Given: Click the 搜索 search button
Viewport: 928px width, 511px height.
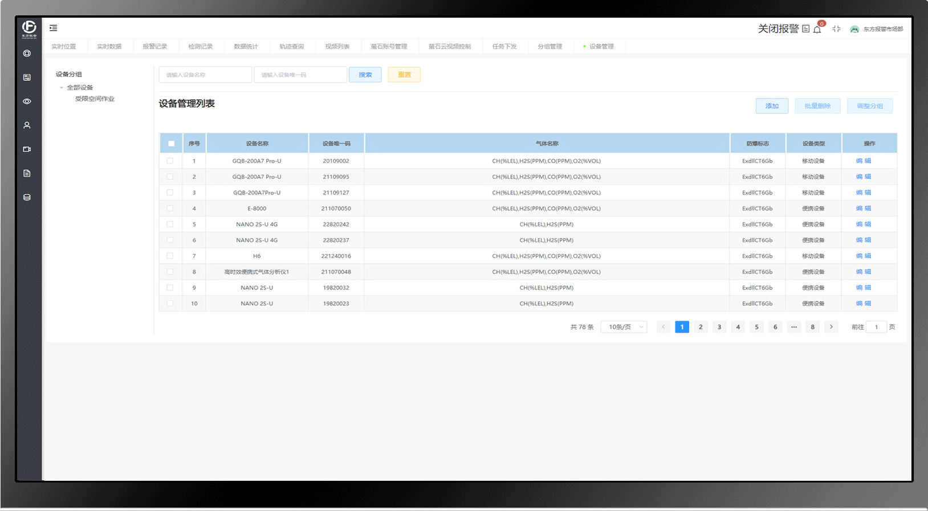Looking at the screenshot, I should pyautogui.click(x=365, y=75).
